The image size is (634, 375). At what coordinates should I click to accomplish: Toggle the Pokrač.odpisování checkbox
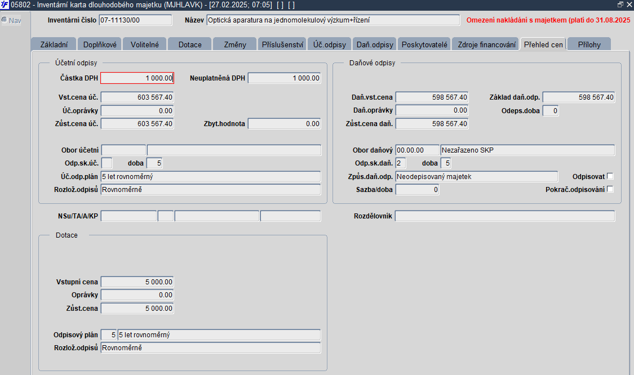[x=610, y=189]
